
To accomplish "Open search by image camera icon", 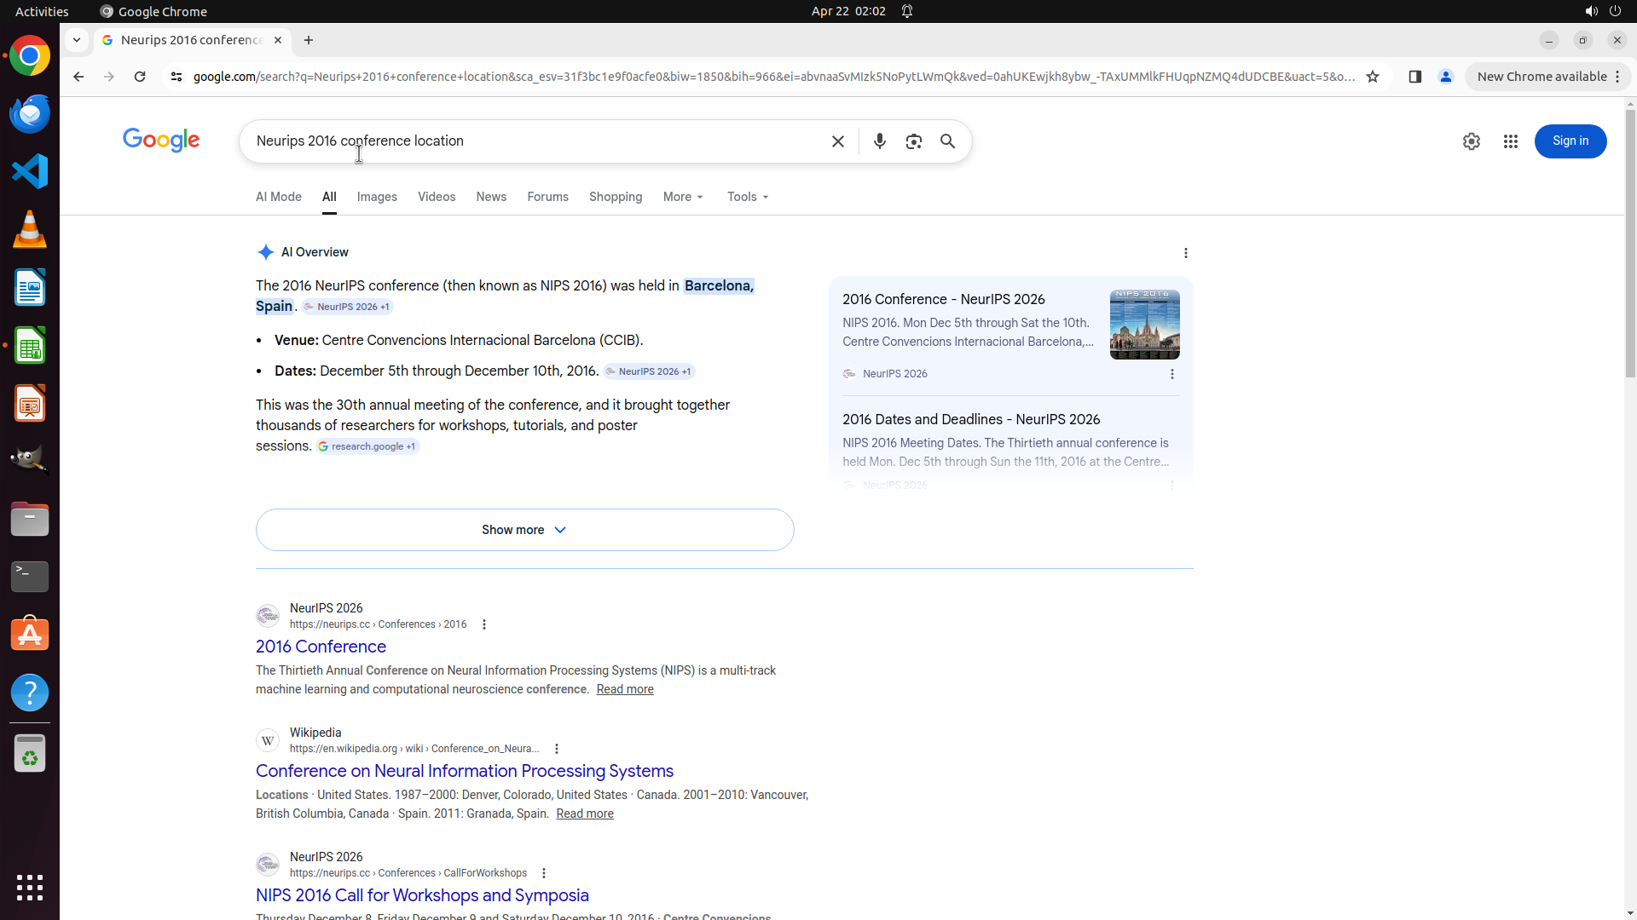I will click(x=913, y=141).
